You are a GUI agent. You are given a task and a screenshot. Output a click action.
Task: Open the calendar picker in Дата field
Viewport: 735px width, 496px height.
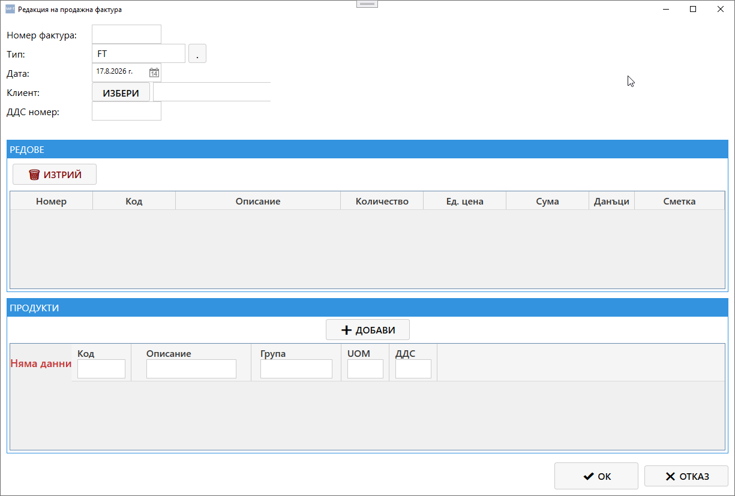[x=154, y=73]
